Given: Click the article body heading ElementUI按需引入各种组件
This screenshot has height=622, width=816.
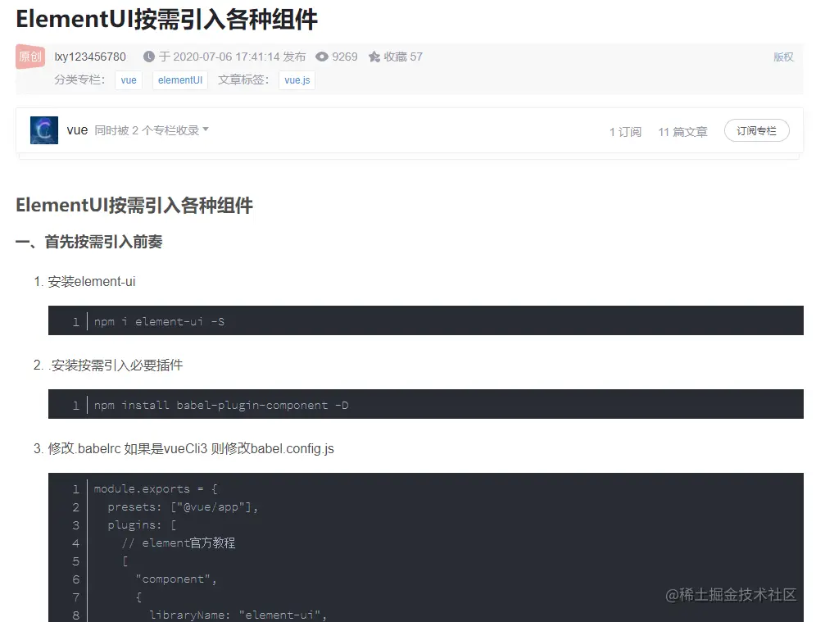Looking at the screenshot, I should 134,205.
